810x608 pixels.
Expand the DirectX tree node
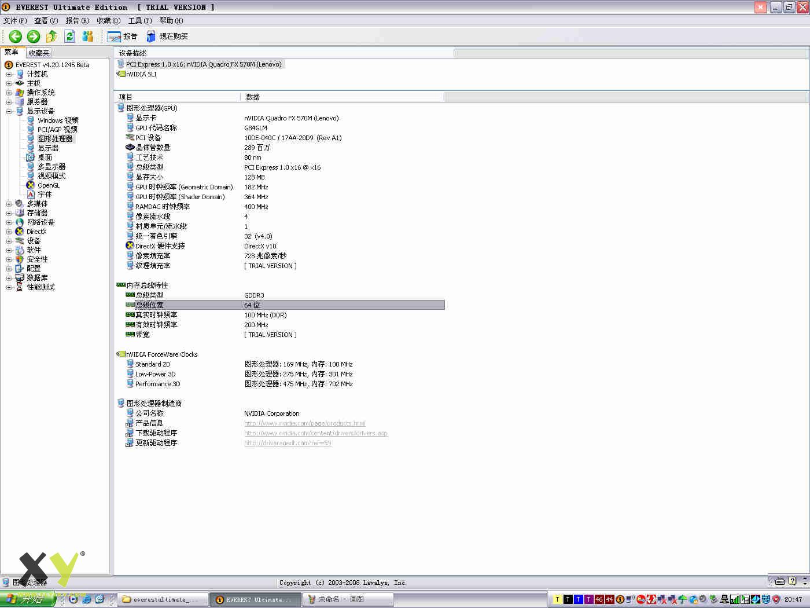9,232
